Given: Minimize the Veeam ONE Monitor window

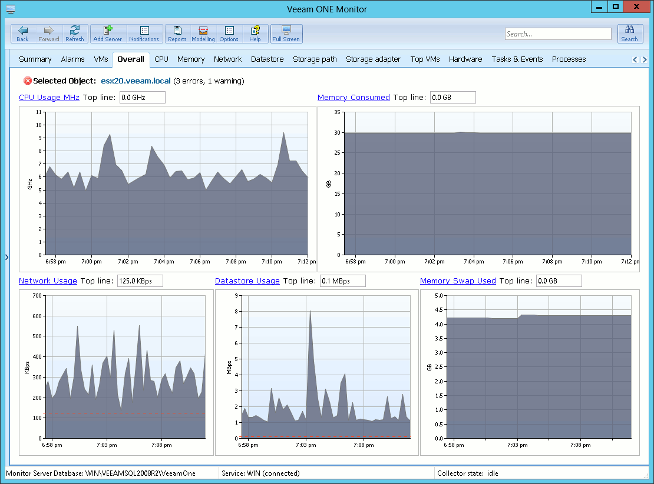Looking at the screenshot, I should coord(599,6).
